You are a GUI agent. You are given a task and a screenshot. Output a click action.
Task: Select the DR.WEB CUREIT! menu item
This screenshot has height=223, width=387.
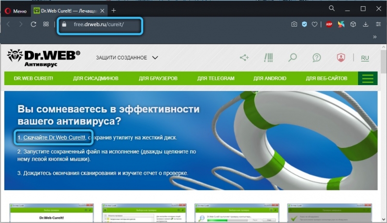tap(33, 78)
